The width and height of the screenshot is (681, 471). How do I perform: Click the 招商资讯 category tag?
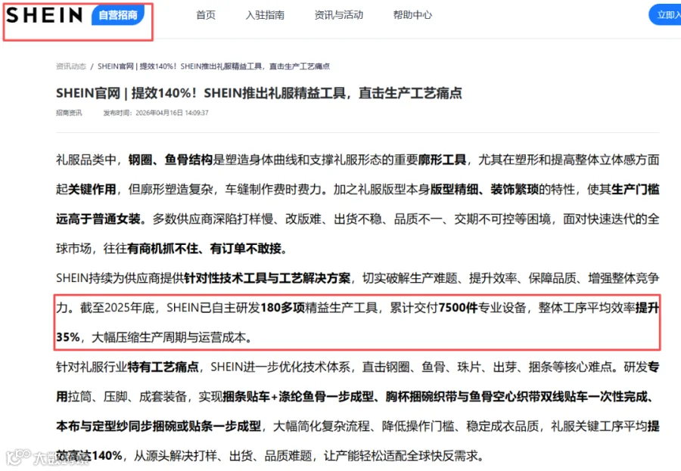(x=69, y=113)
